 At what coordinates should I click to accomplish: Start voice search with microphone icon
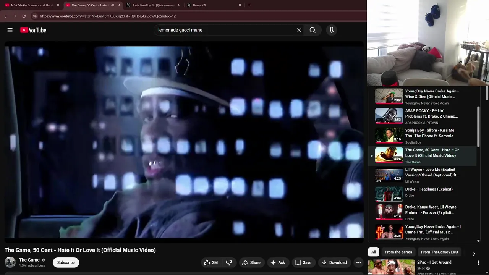332,30
